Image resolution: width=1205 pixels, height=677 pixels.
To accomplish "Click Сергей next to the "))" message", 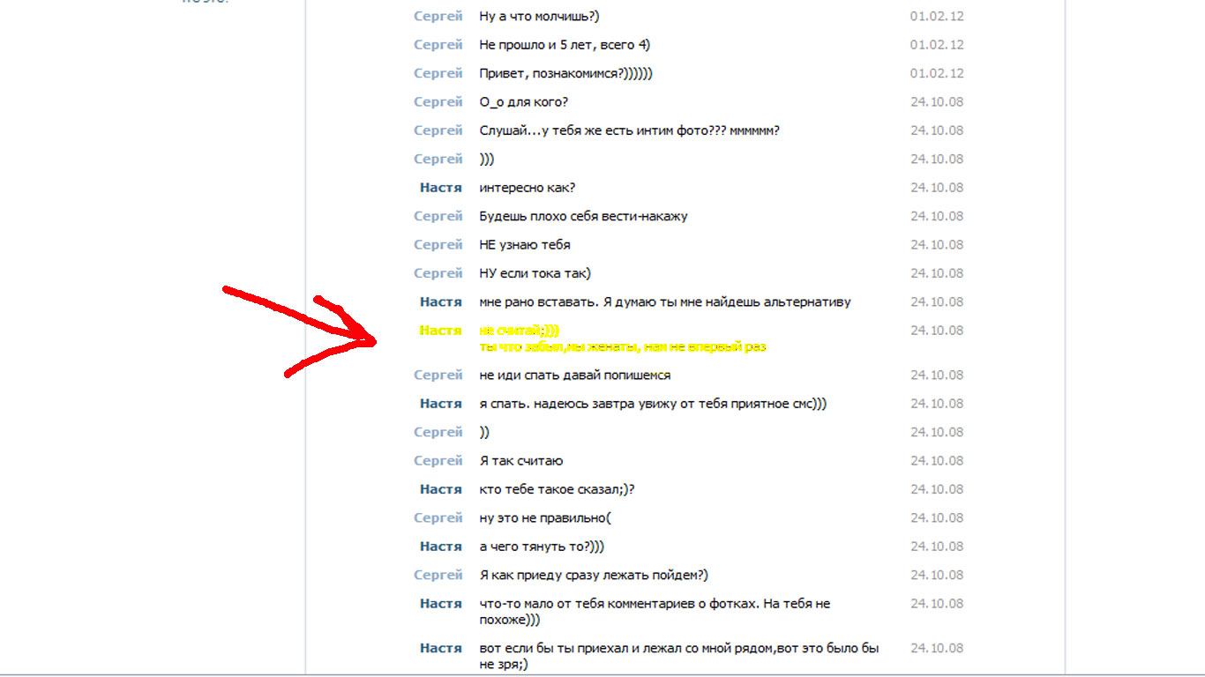I will pyautogui.click(x=438, y=433).
